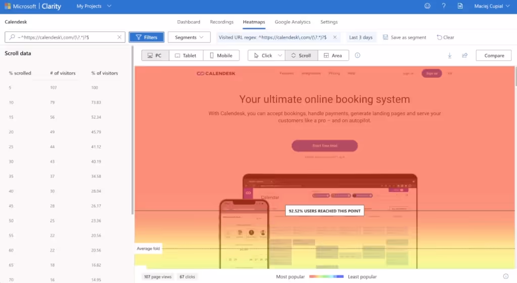Click the 23.36 percent value

click(x=96, y=221)
